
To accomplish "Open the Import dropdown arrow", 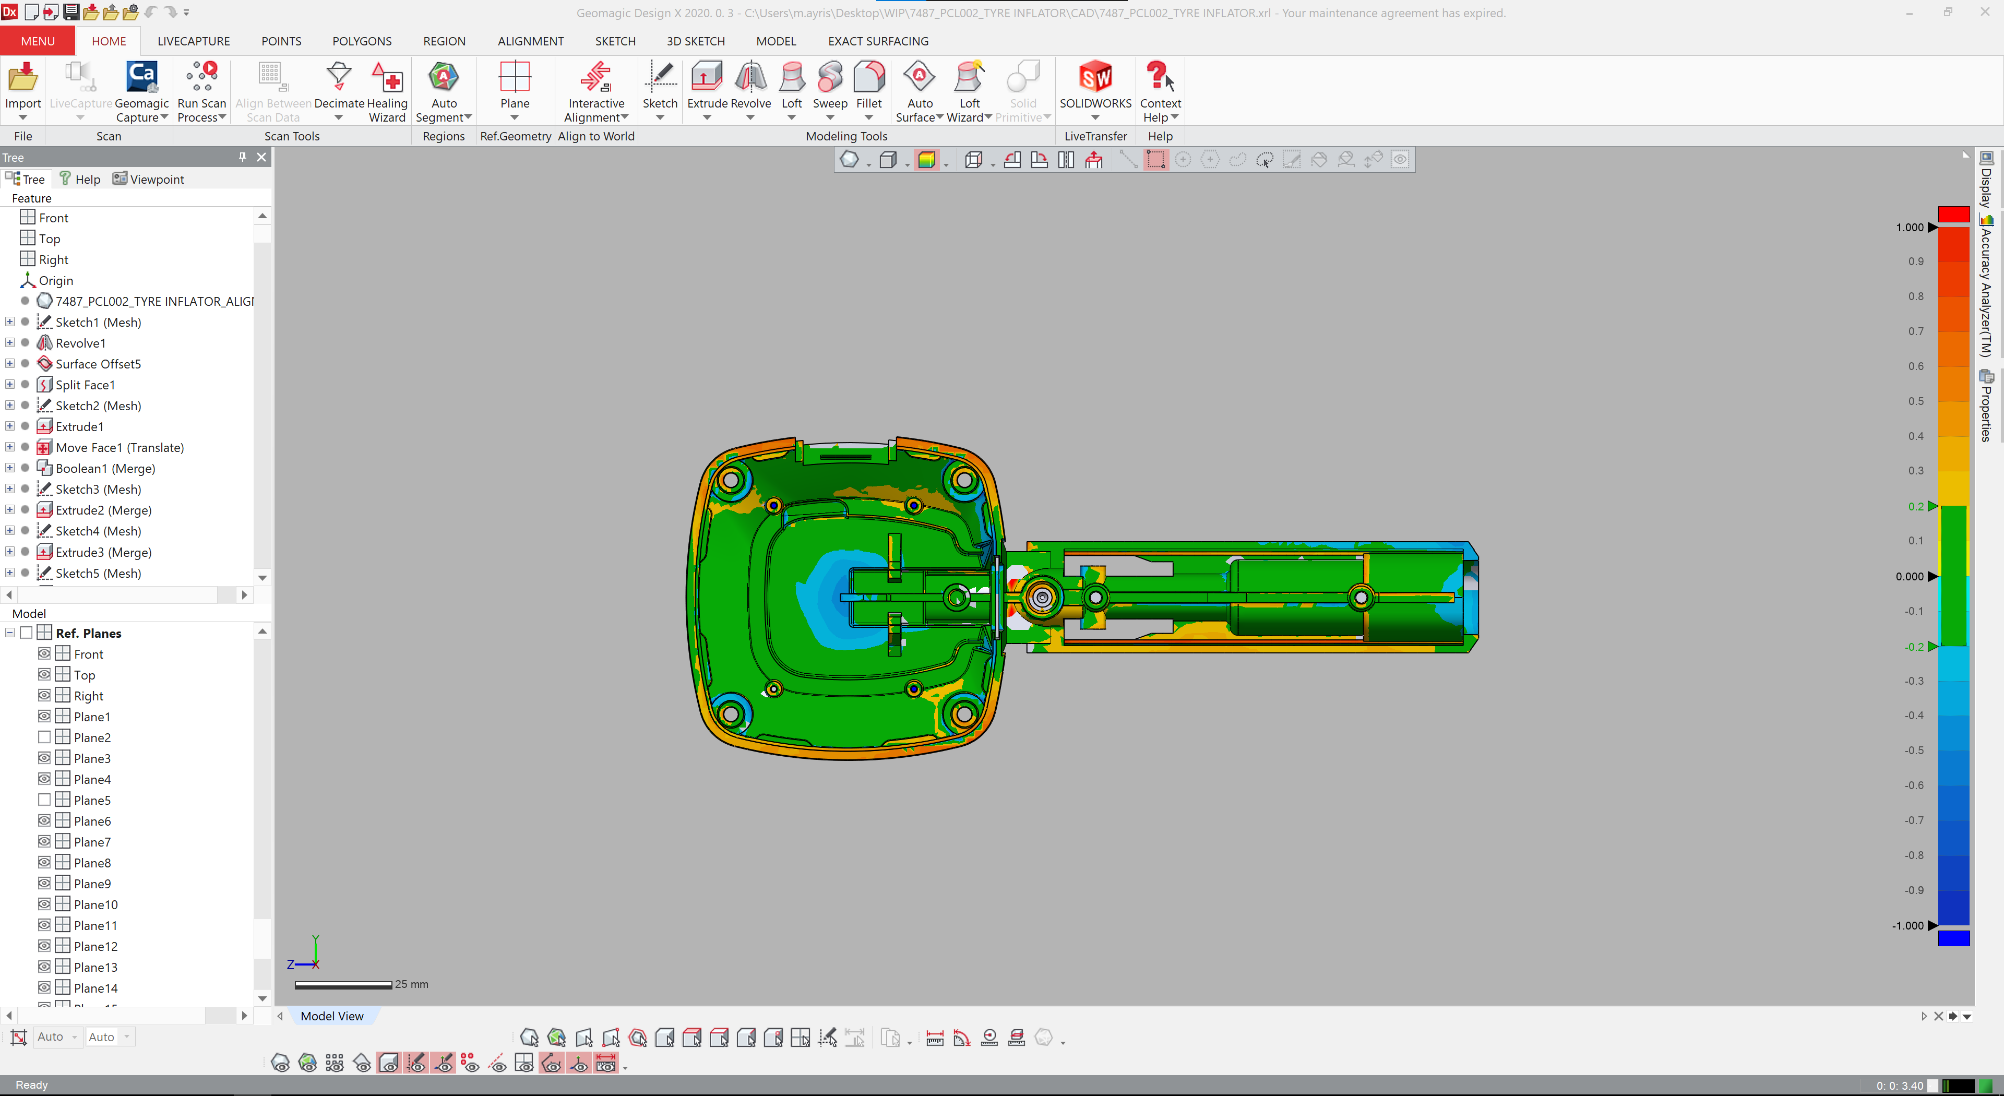I will (22, 117).
